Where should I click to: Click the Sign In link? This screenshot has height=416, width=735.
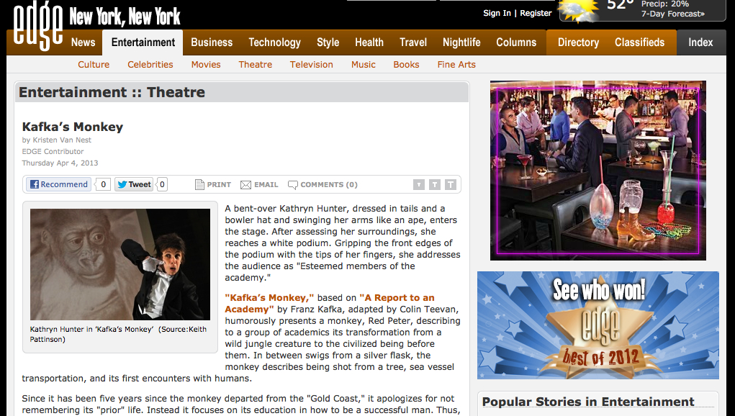click(x=497, y=13)
